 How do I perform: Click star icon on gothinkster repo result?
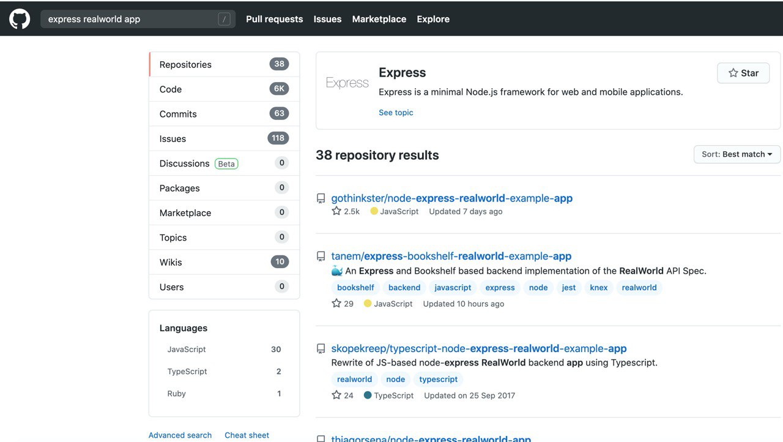click(336, 211)
